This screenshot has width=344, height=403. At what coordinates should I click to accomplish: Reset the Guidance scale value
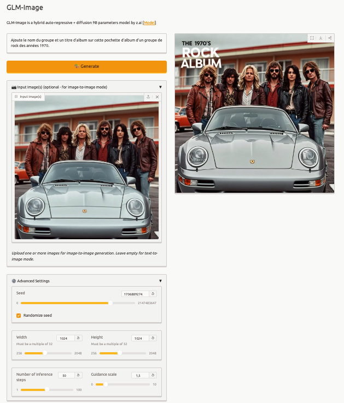pos(153,376)
